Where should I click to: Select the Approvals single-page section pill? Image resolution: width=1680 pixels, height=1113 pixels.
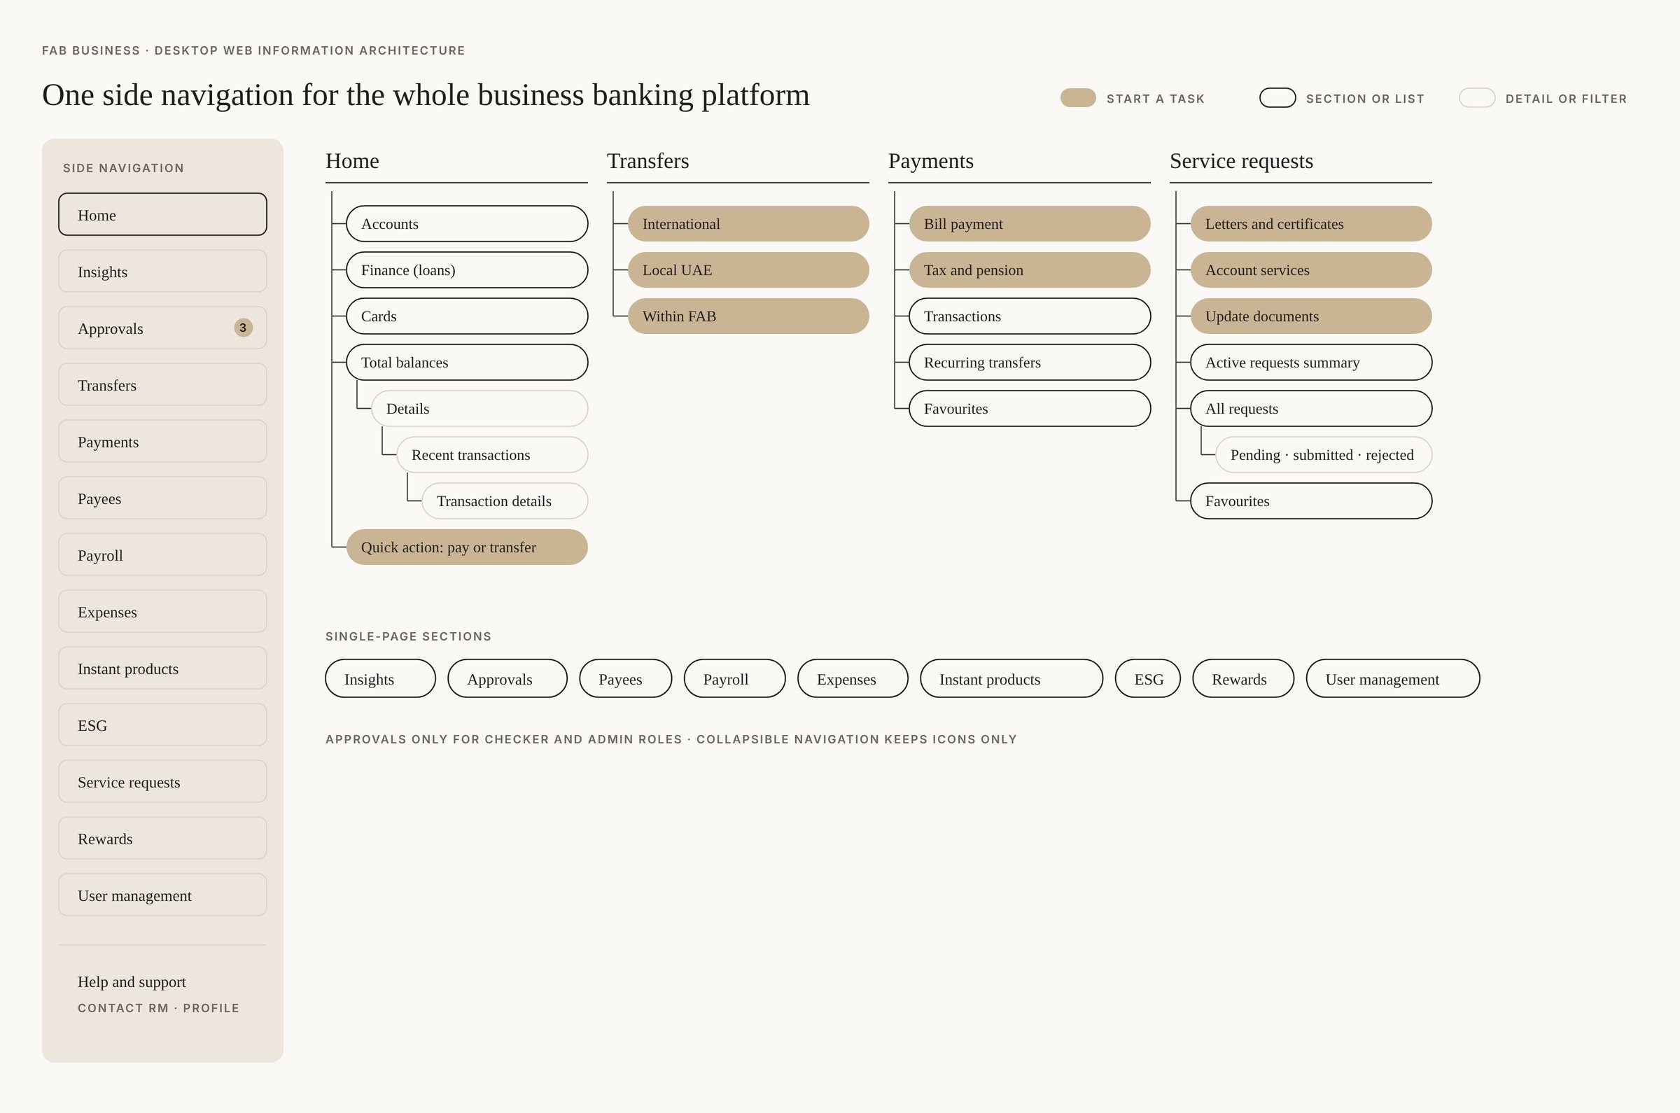click(x=507, y=678)
